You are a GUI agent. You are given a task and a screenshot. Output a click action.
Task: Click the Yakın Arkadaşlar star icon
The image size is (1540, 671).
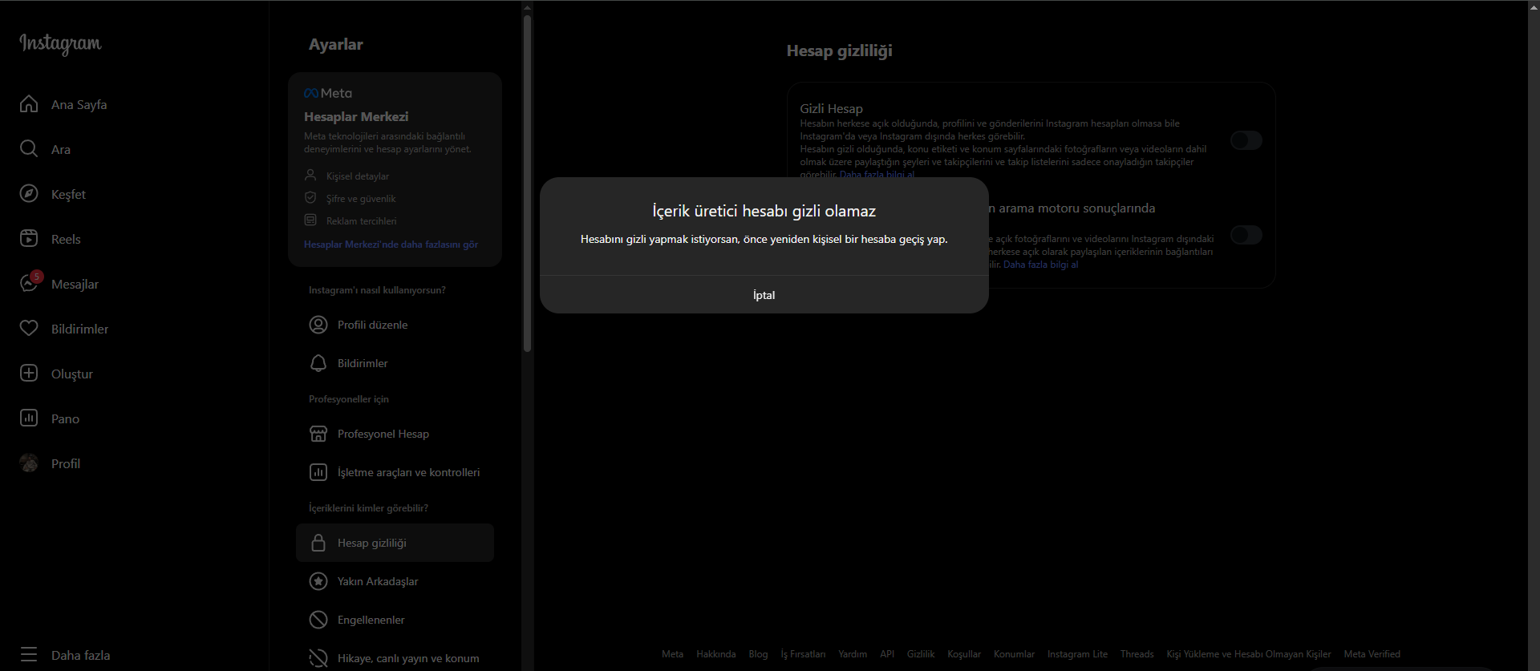pyautogui.click(x=318, y=581)
